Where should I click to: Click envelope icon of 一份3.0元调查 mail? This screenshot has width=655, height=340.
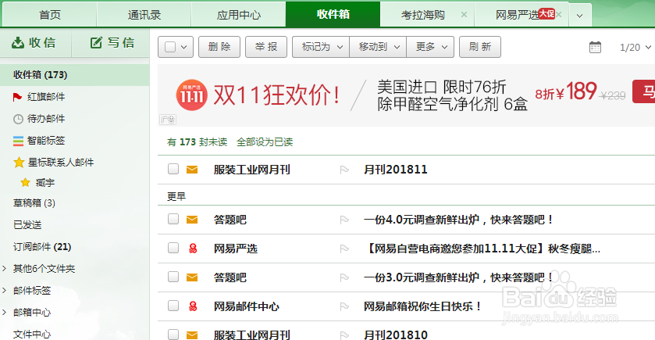point(192,277)
